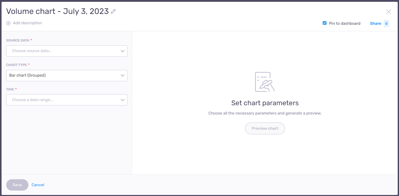This screenshot has width=399, height=196.
Task: Open the Share options
Action: 376,23
